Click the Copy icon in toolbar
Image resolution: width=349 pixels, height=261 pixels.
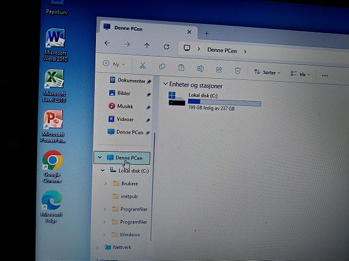tap(162, 67)
